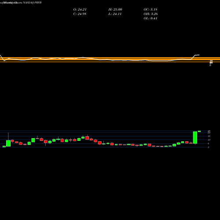Select the OL: 0.41 reading
The width and height of the screenshot is (220, 220).
(x=150, y=18)
